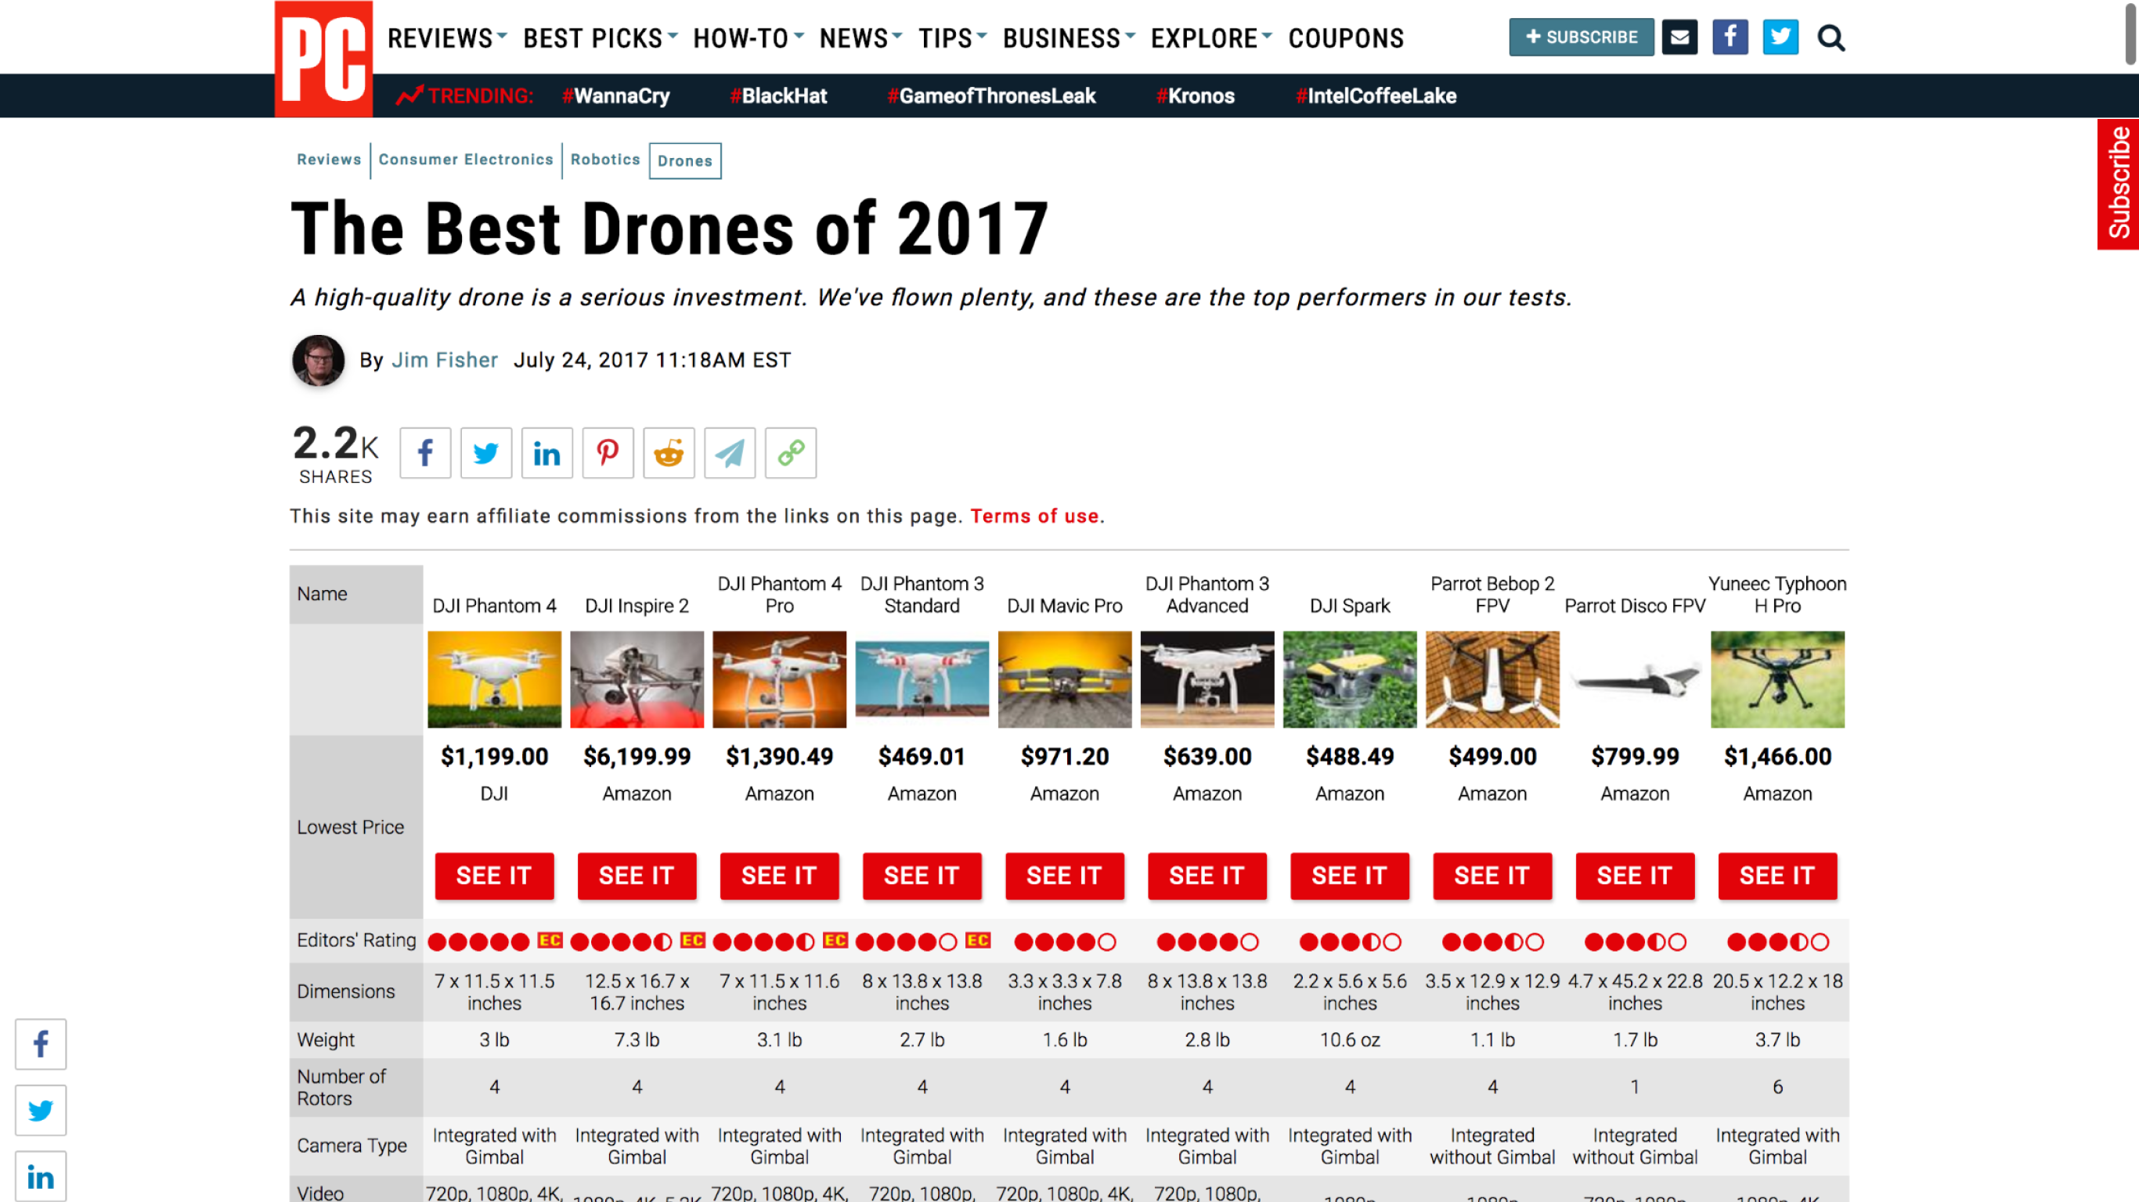The height and width of the screenshot is (1202, 2139).
Task: Open the #IntelCoffeeLake trending topic
Action: coord(1376,96)
